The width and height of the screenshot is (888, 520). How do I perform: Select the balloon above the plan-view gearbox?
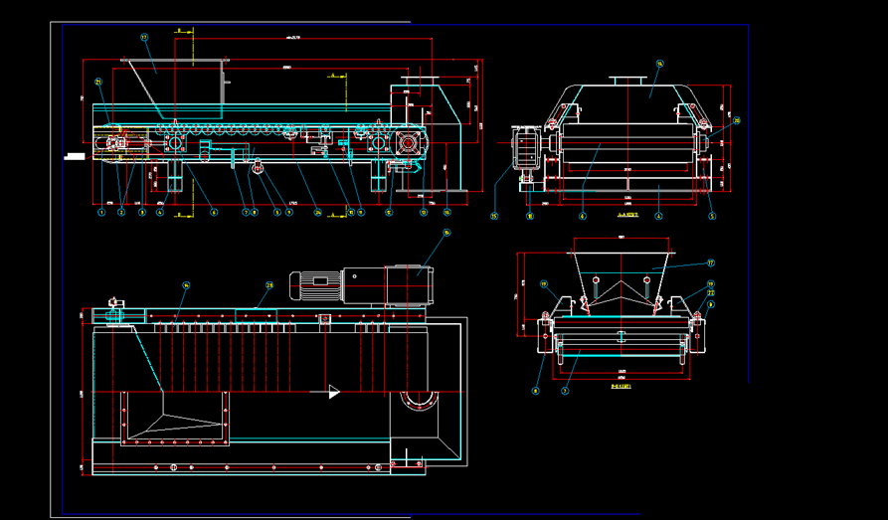446,233
